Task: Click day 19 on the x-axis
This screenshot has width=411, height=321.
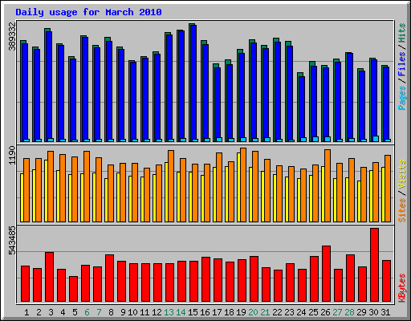Action: click(x=241, y=312)
